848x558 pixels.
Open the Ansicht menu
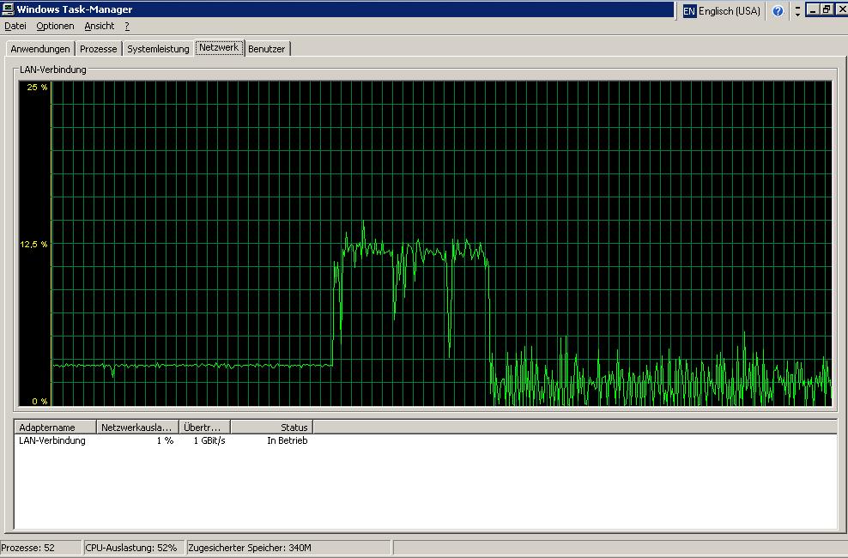[99, 27]
